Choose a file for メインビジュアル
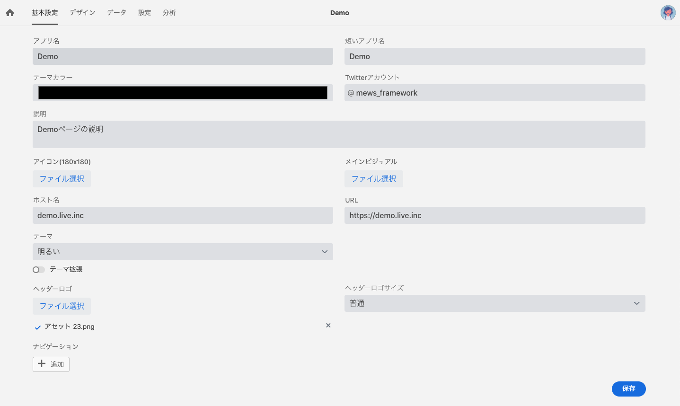 coord(374,179)
